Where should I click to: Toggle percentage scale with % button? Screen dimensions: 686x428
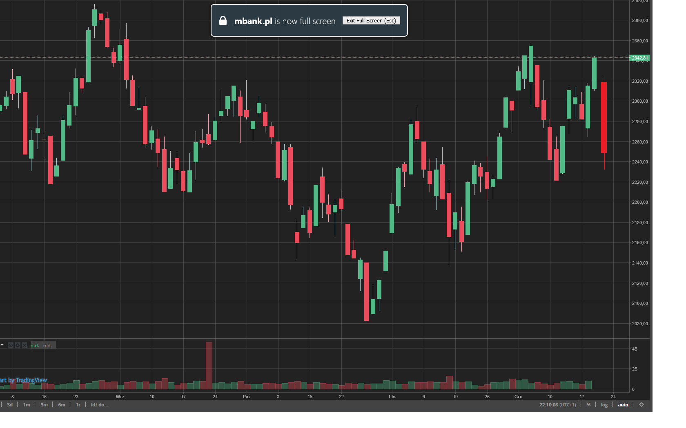tap(588, 405)
